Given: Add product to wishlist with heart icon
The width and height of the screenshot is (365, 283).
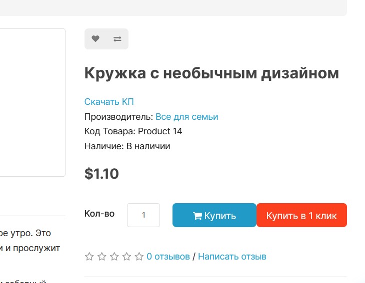Looking at the screenshot, I should click(95, 39).
